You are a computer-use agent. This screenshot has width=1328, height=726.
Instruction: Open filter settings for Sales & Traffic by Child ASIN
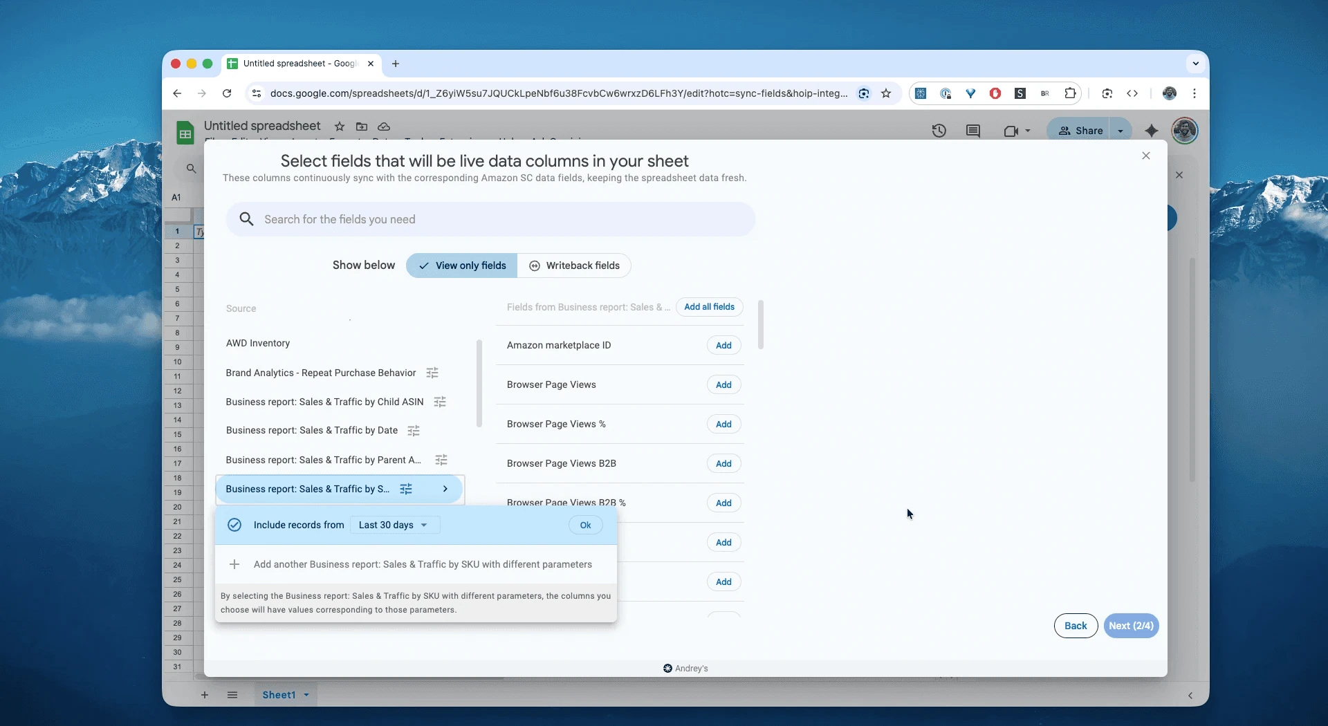tap(440, 402)
